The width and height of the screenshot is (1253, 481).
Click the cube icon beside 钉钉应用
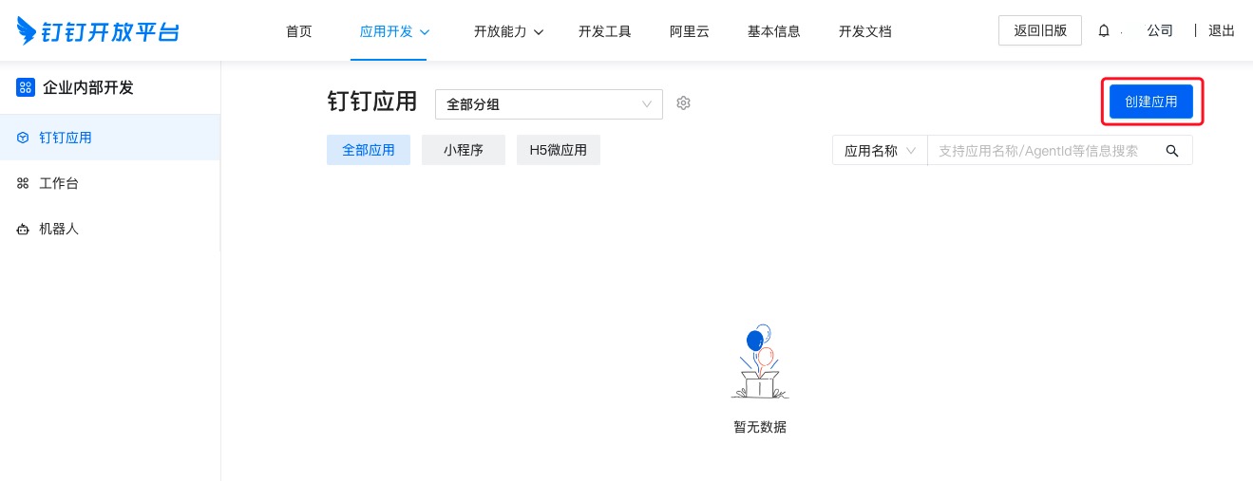23,138
